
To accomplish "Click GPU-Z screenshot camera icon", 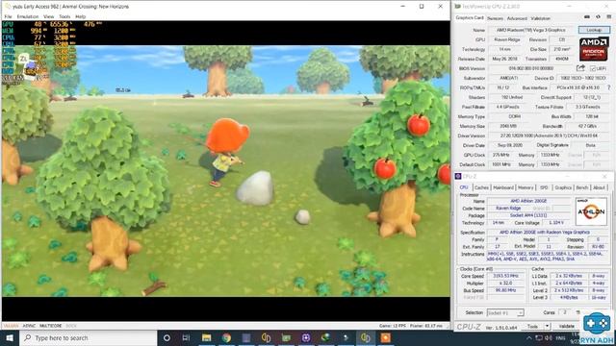I will click(x=587, y=17).
